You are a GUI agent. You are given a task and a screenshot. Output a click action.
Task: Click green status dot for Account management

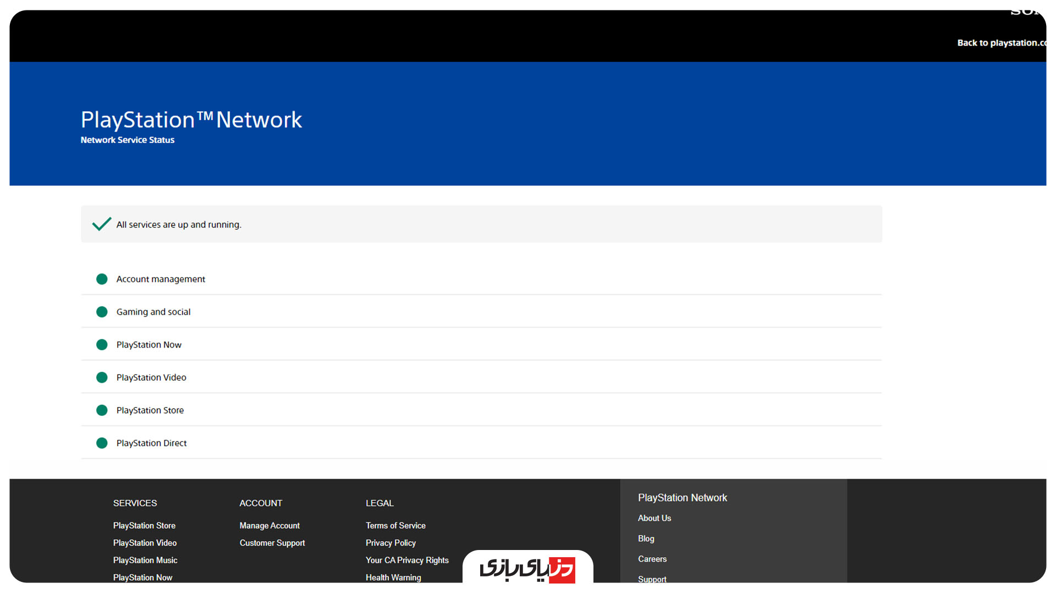[102, 279]
